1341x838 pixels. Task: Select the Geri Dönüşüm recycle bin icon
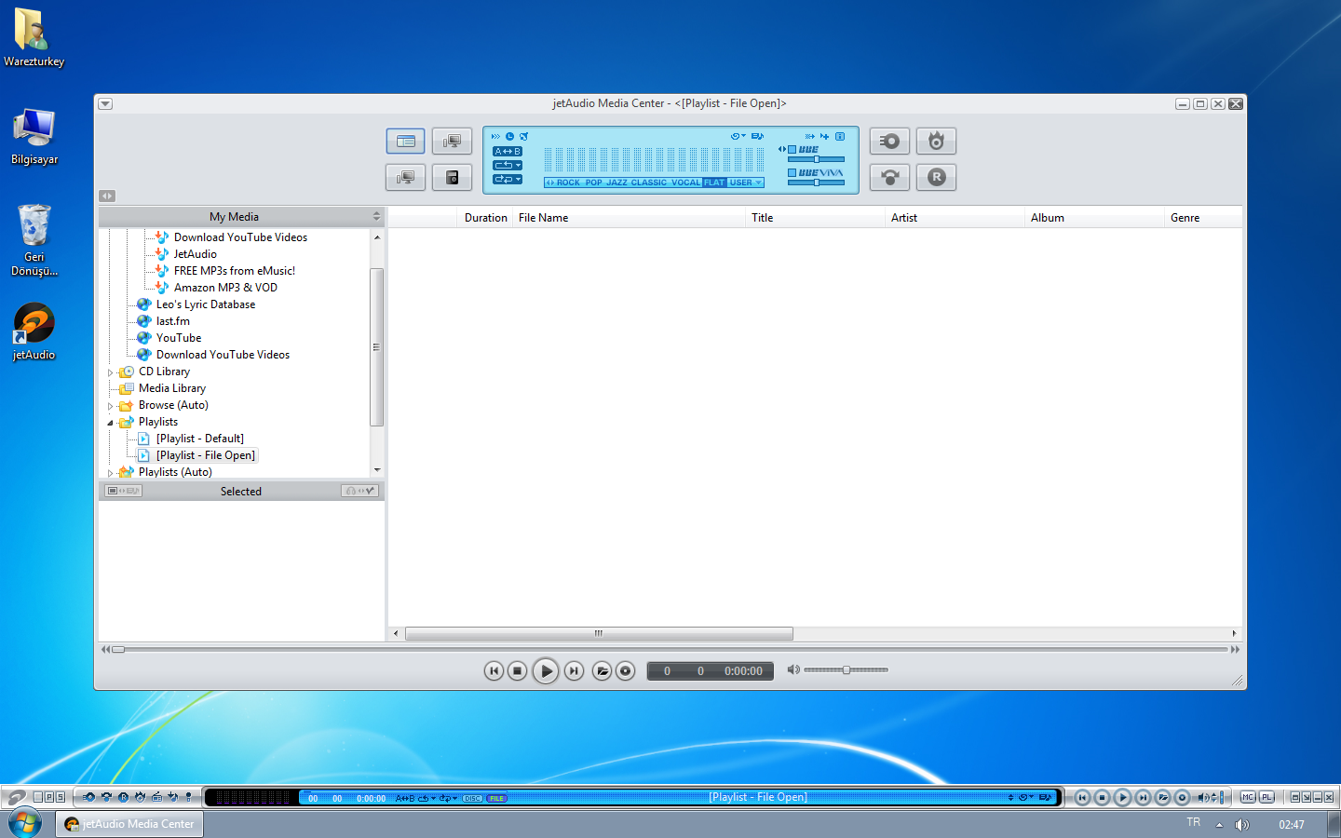[x=34, y=240]
